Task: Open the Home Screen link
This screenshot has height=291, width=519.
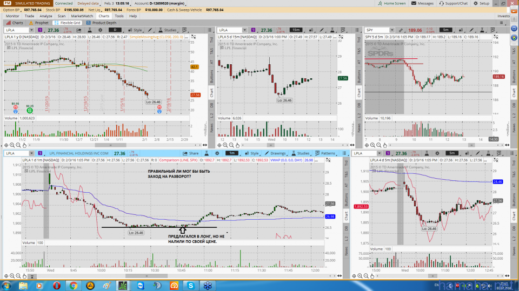Action: (x=391, y=3)
